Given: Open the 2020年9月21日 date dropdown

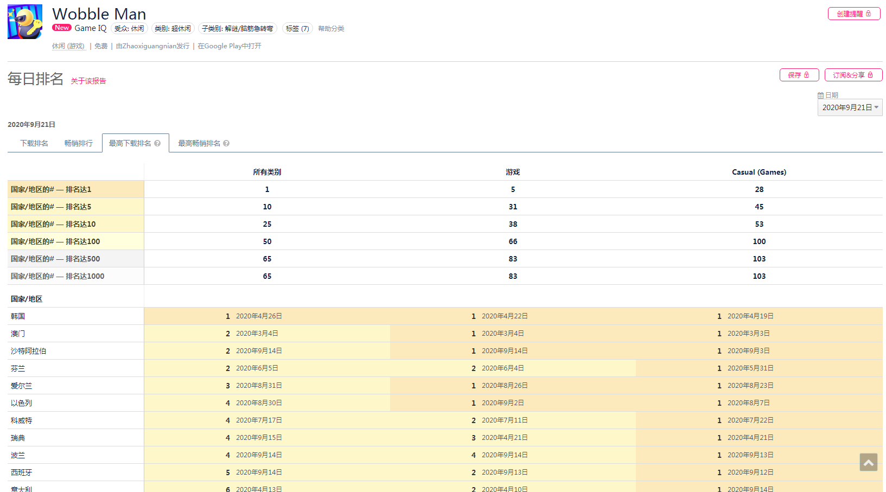Looking at the screenshot, I should (x=850, y=107).
